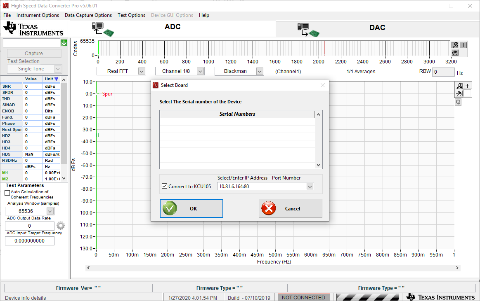Viewport: 480px width, 301px height.
Task: Click the progress bar in status bar
Action: [x=367, y=297]
